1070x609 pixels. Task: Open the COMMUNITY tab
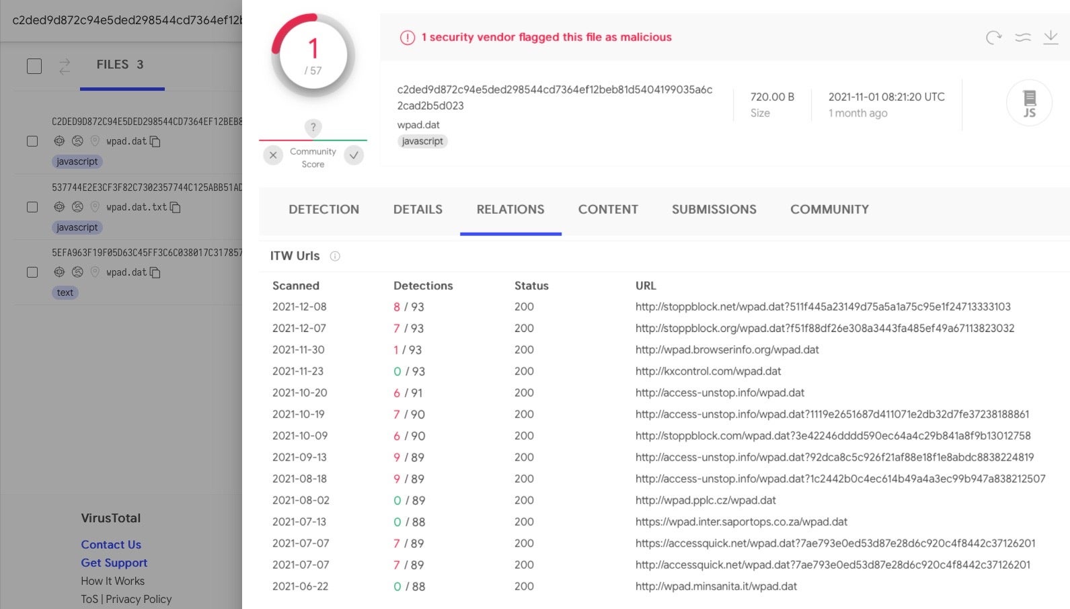coord(829,210)
